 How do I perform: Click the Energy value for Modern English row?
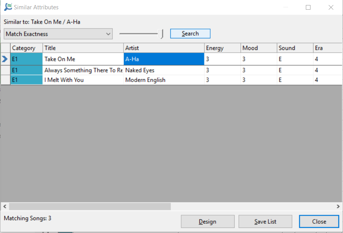(223, 80)
